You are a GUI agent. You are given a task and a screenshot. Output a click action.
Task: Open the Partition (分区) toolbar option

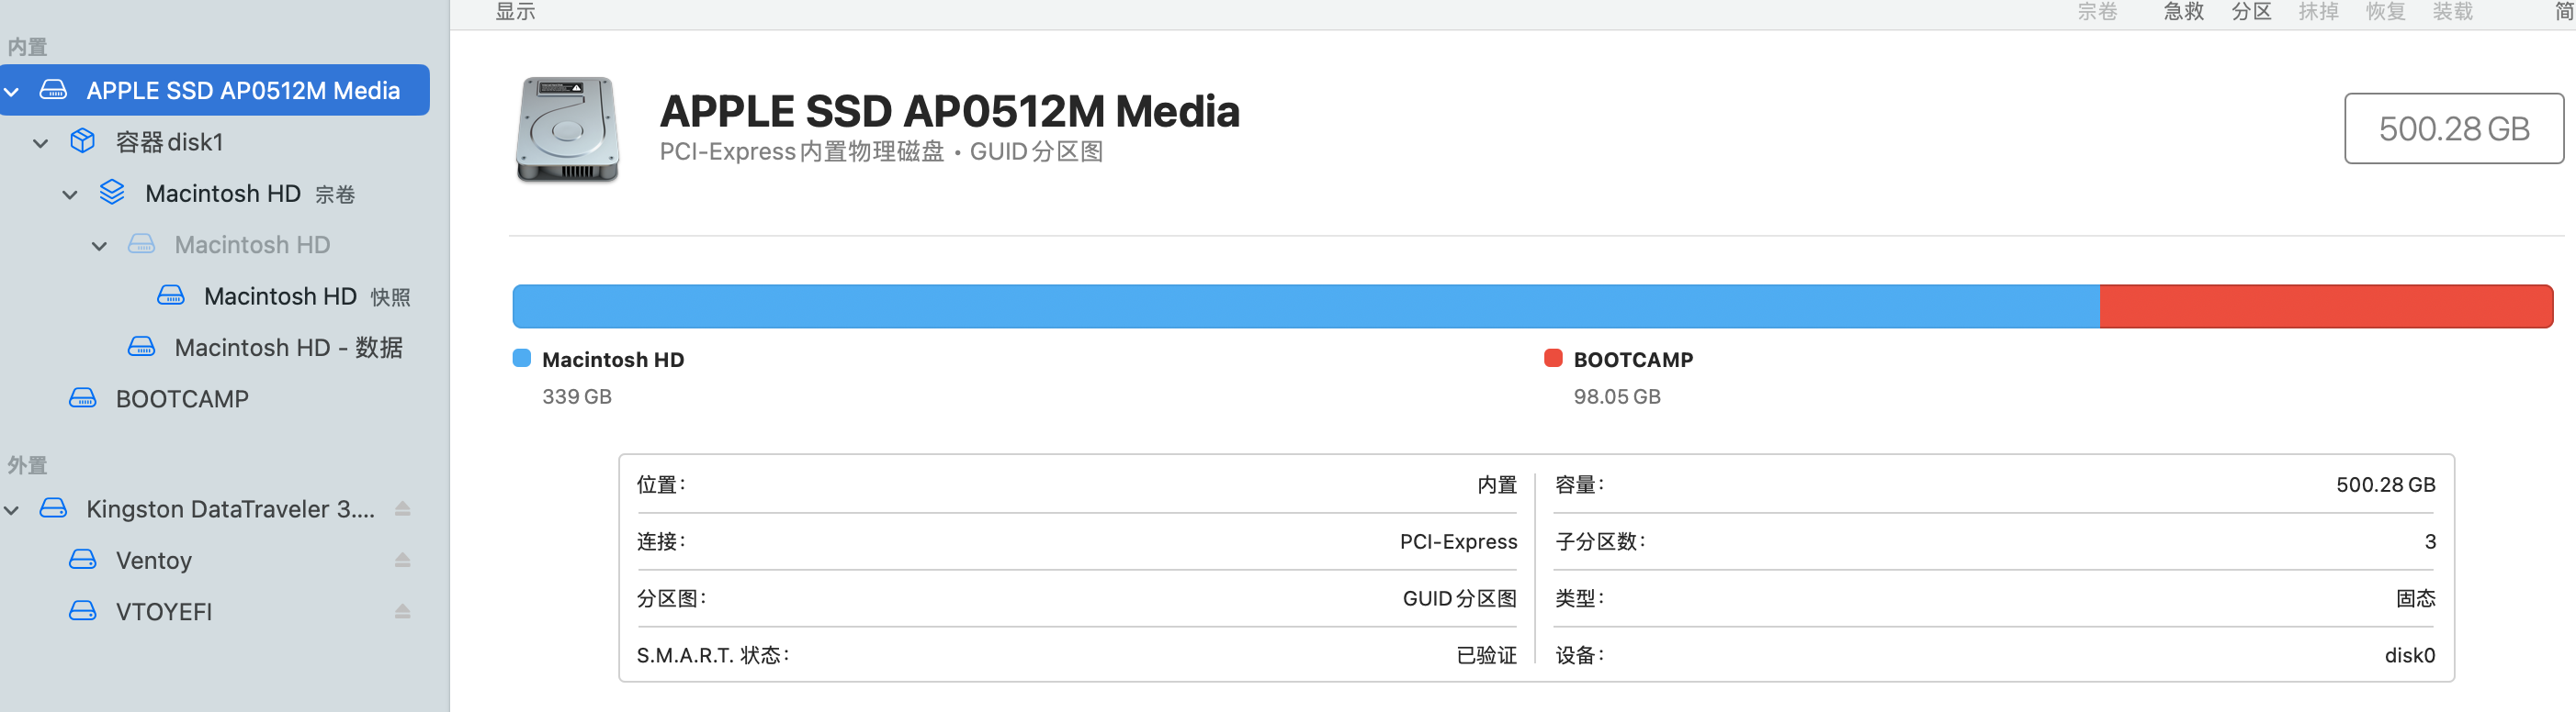tap(2251, 12)
